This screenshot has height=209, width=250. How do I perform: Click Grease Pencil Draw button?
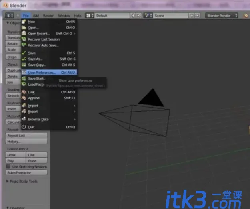point(16,155)
